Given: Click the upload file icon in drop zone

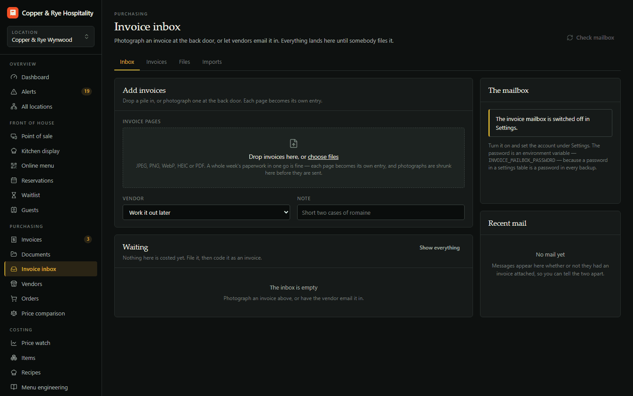Looking at the screenshot, I should 294,143.
